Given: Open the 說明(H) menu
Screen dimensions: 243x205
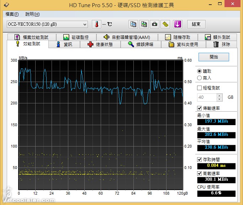Looking at the screenshot, I should [32, 14].
